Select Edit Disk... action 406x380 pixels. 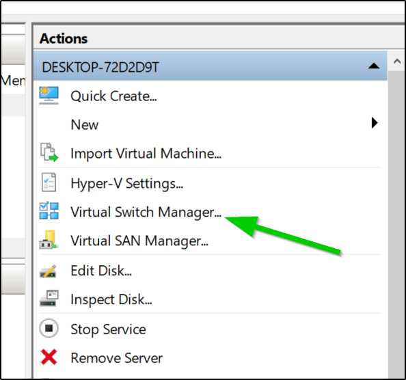(101, 271)
